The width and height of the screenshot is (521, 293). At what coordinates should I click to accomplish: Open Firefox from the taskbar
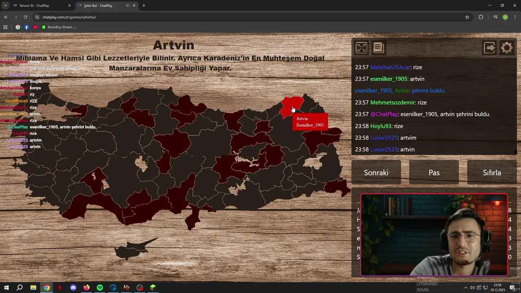coord(87,287)
